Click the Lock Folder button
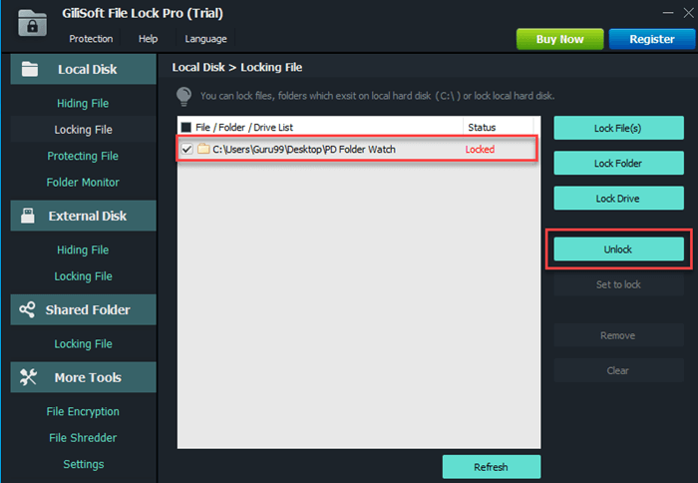 [x=618, y=164]
